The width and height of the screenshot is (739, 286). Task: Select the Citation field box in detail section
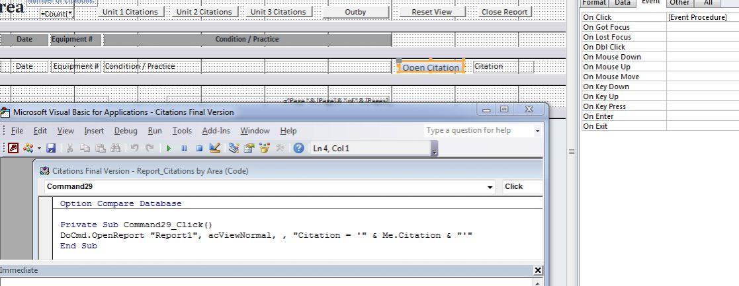coord(503,66)
